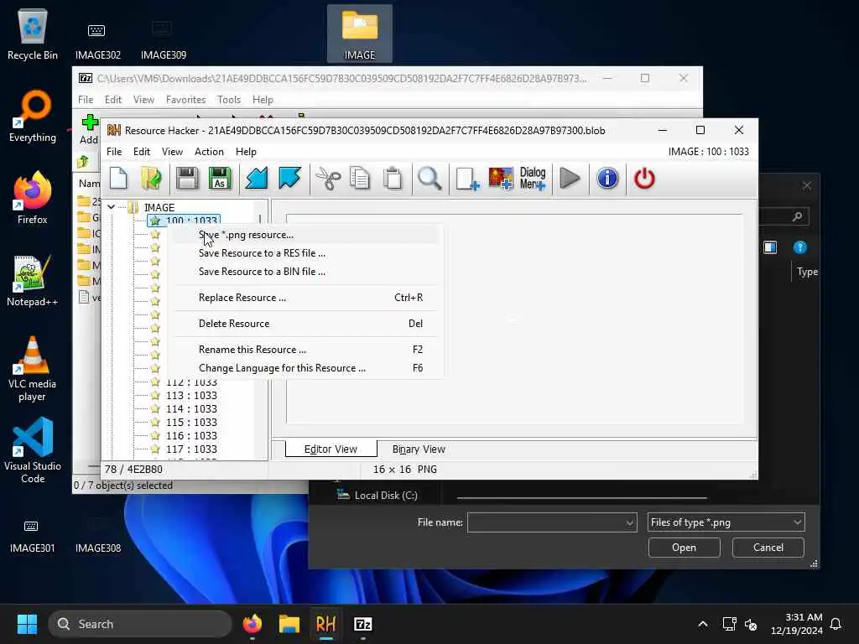Click the preview pane icon in file dialog
The height and width of the screenshot is (644, 859).
pos(770,247)
